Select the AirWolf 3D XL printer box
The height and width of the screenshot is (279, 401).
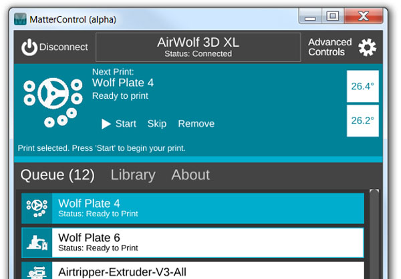click(x=198, y=47)
